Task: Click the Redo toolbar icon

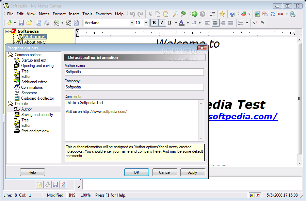Action: click(140, 14)
